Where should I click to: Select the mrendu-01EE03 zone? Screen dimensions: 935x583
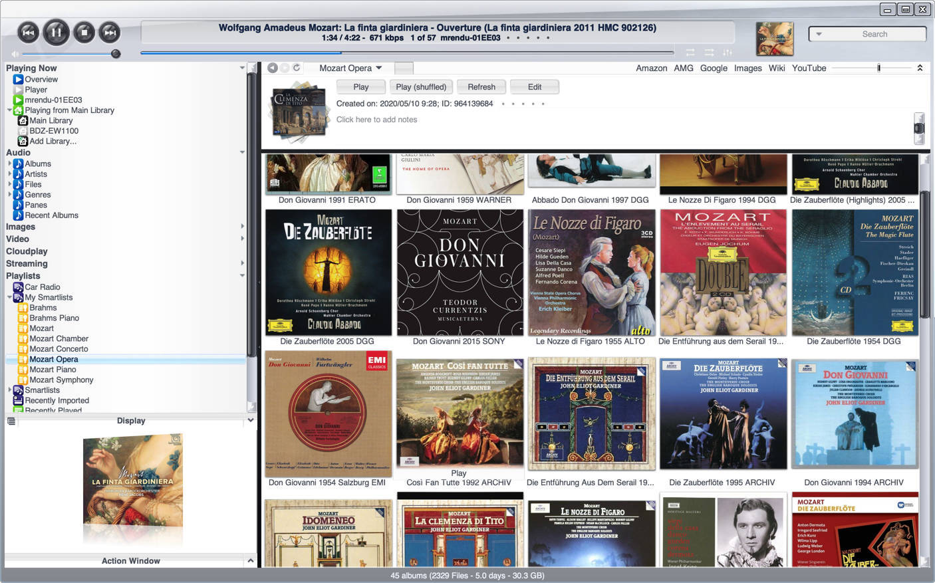53,100
